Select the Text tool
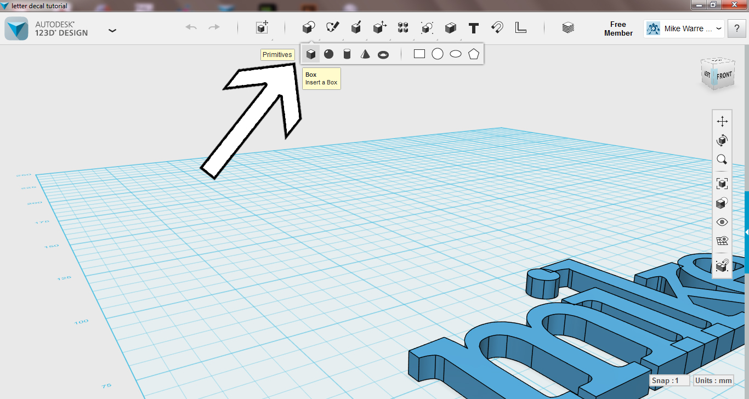The height and width of the screenshot is (399, 749). coord(474,28)
